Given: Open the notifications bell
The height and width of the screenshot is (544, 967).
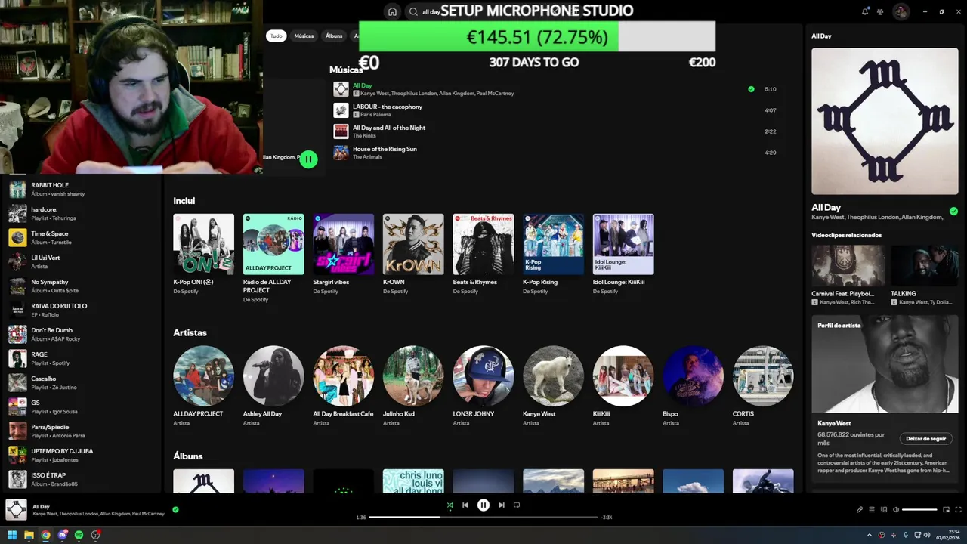Looking at the screenshot, I should pos(865,11).
